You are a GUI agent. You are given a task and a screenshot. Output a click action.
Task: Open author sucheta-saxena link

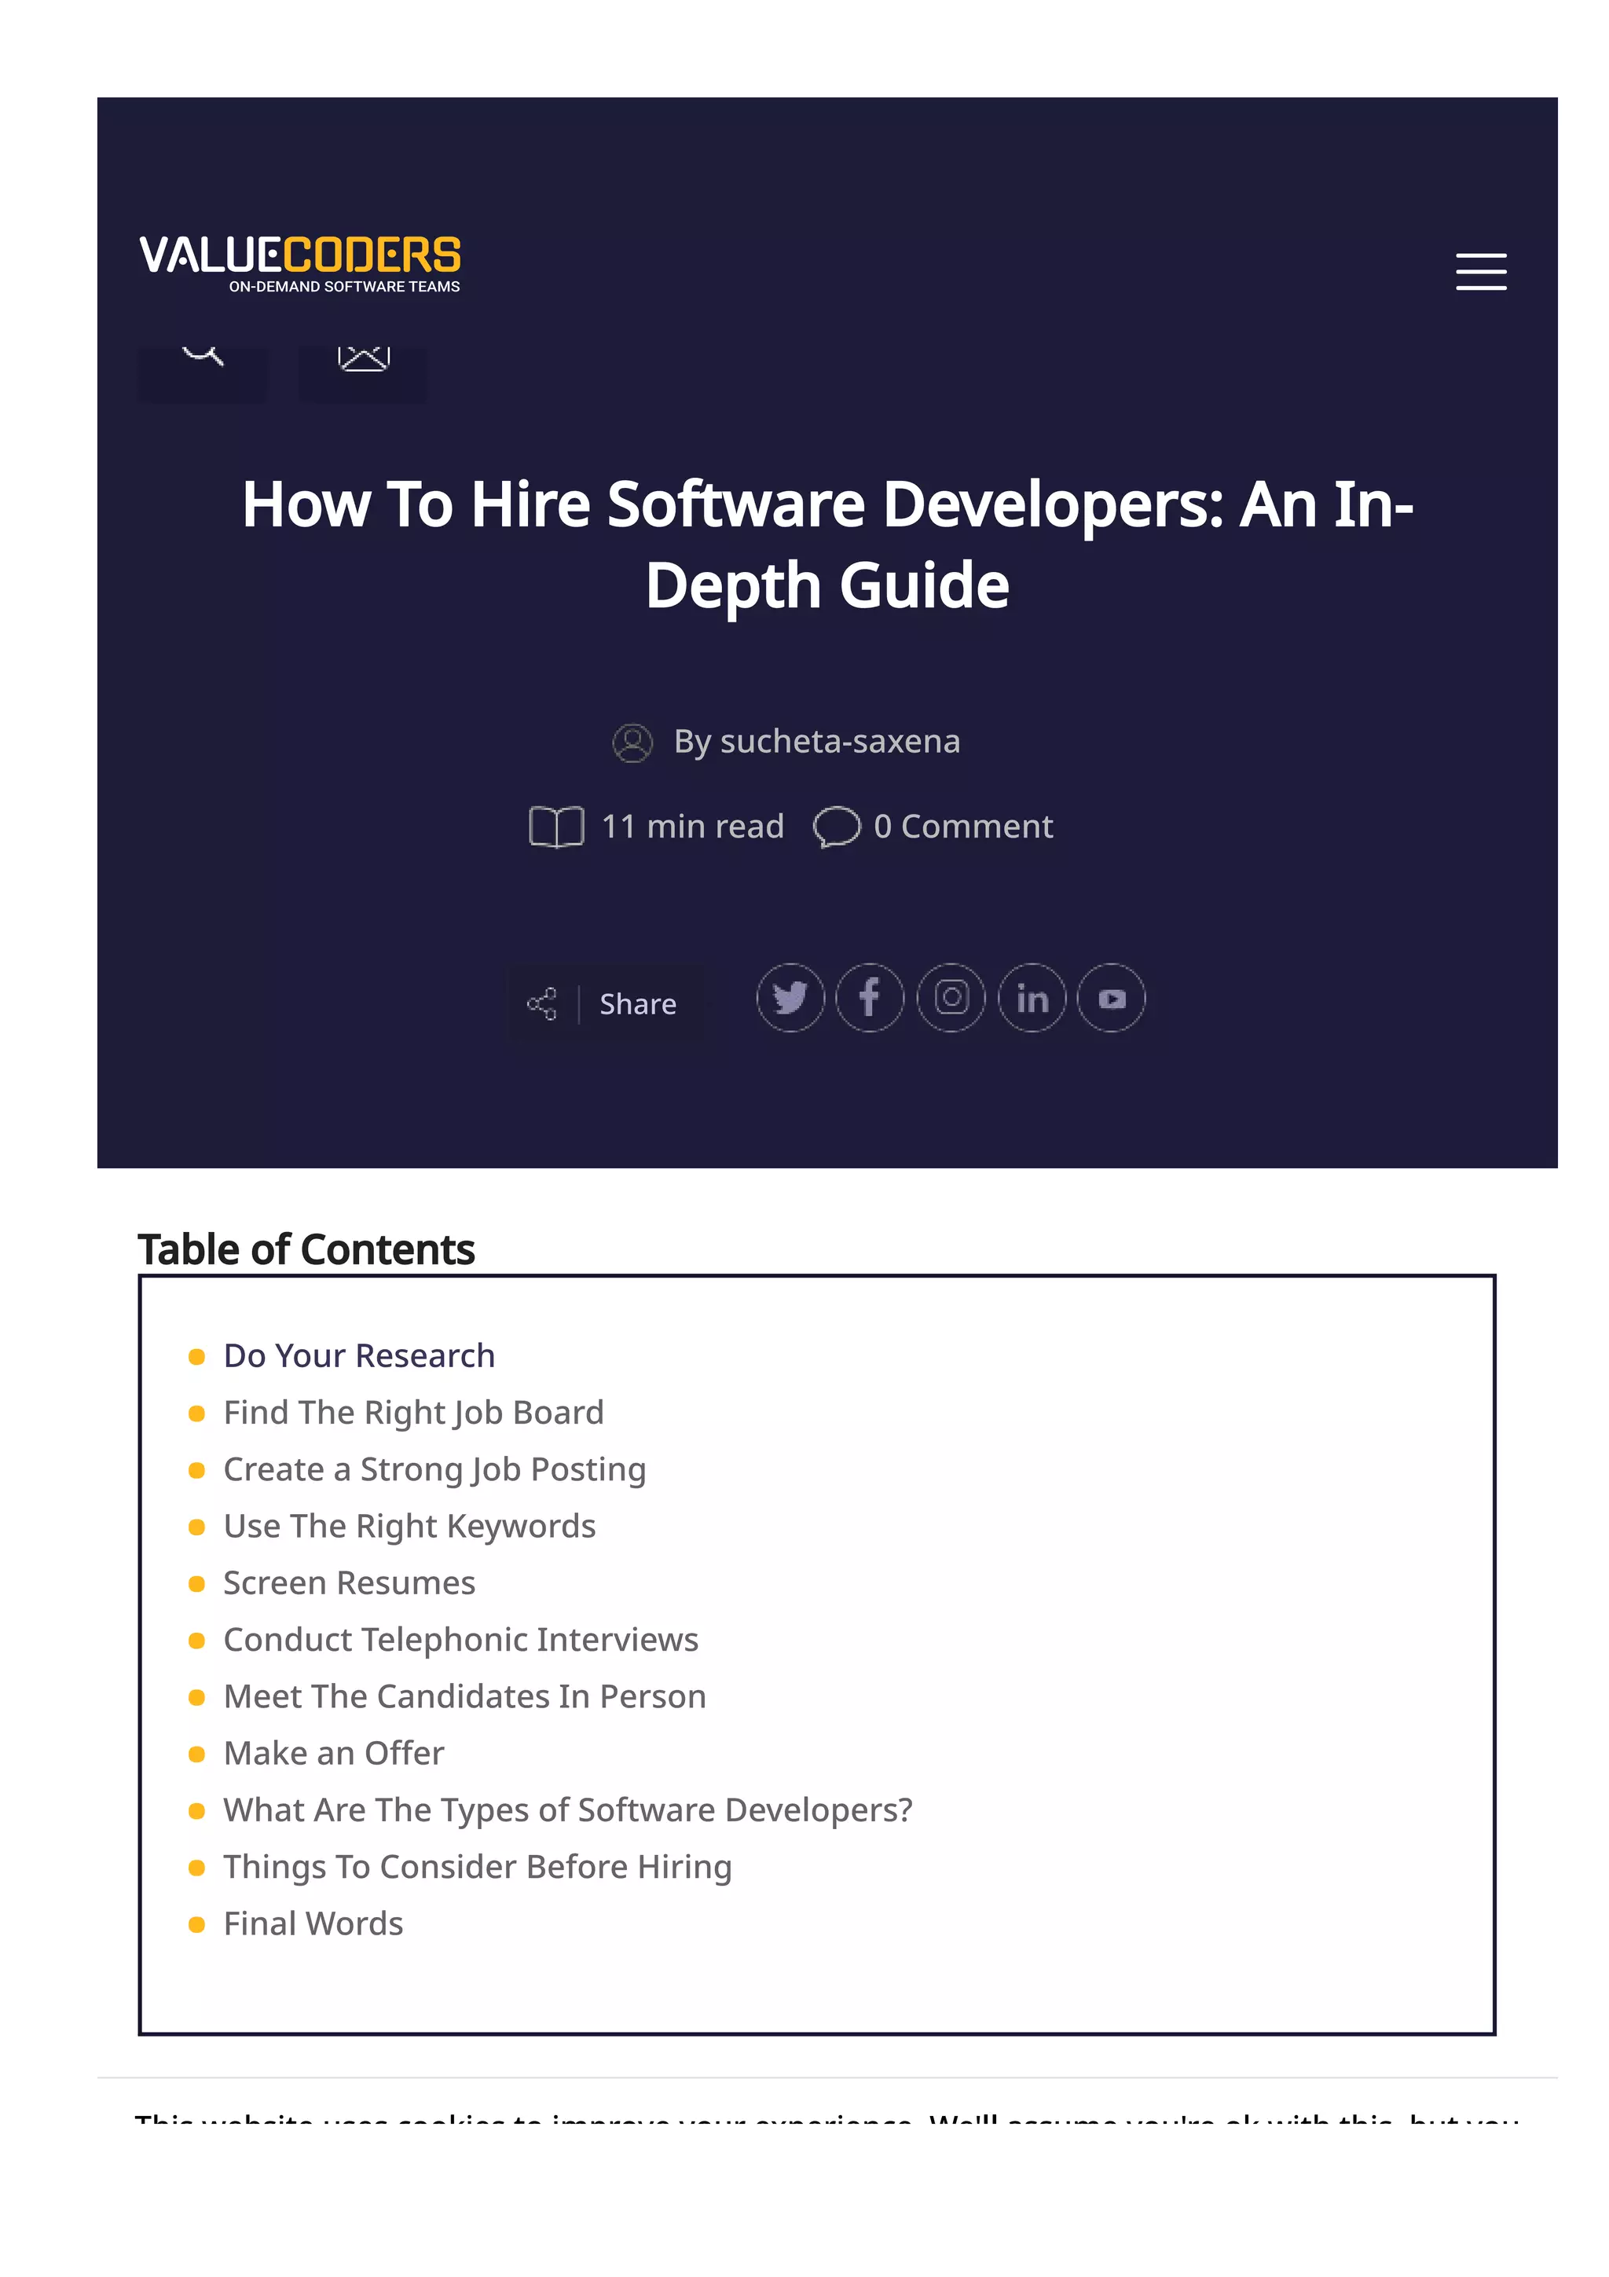(840, 742)
